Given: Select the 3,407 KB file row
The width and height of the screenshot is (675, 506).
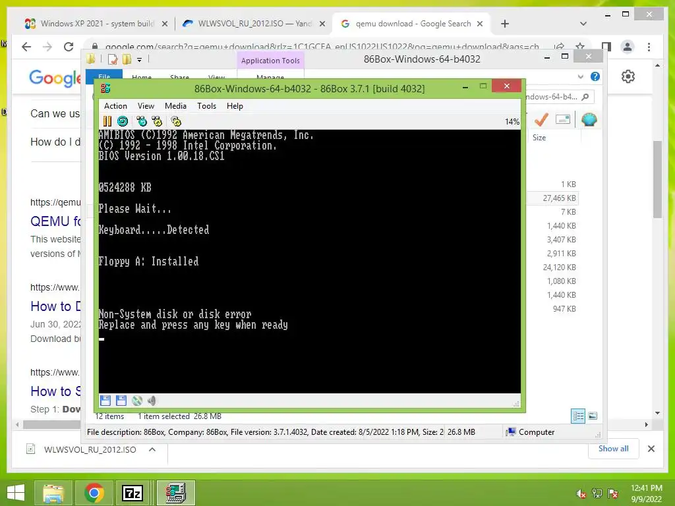Looking at the screenshot, I should click(x=552, y=240).
